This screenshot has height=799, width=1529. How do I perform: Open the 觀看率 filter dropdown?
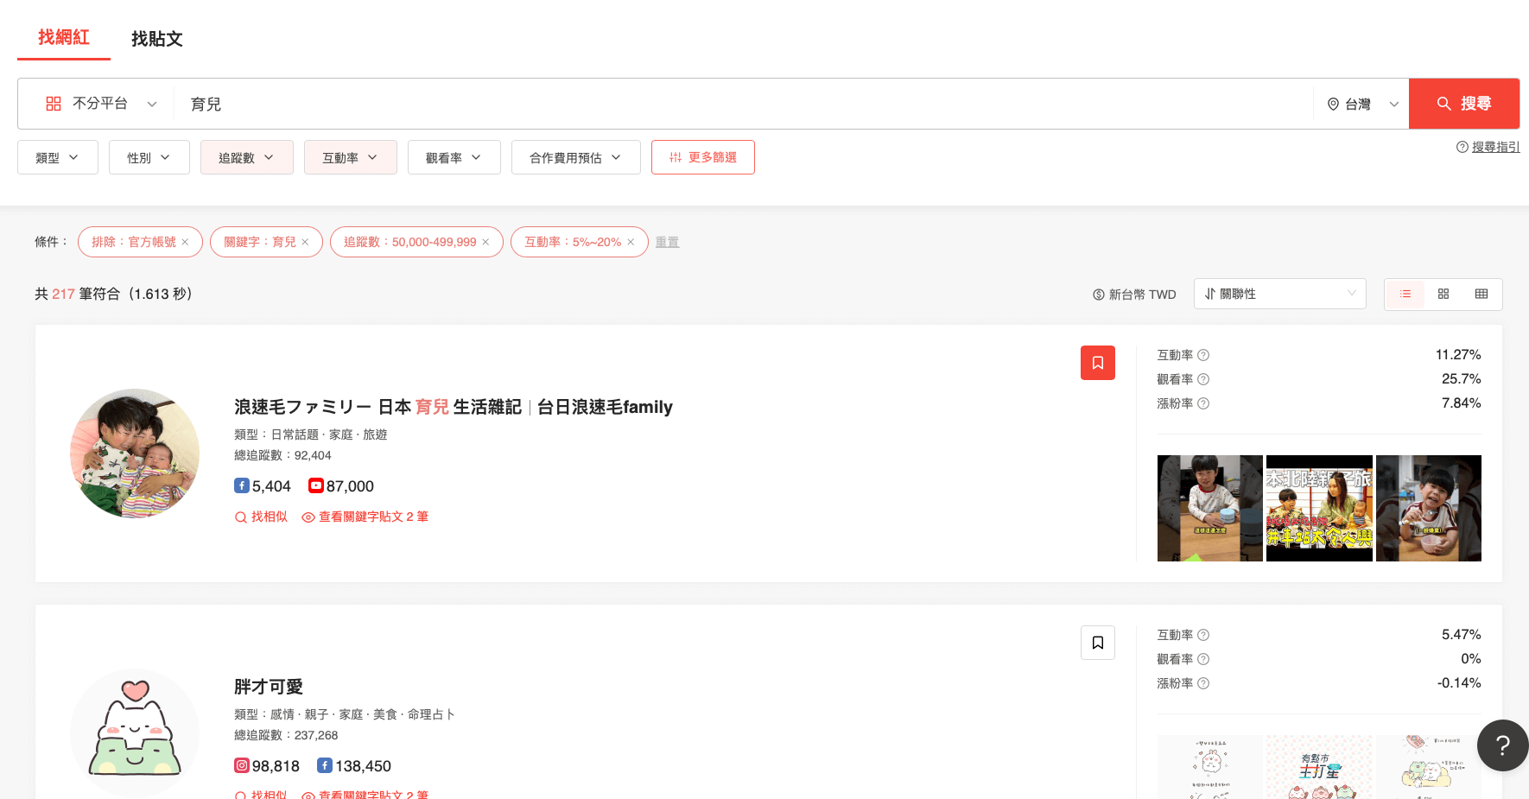(454, 157)
